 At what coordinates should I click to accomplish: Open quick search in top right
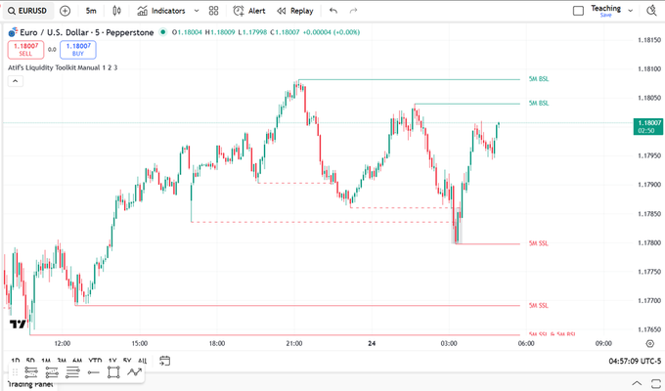click(652, 11)
